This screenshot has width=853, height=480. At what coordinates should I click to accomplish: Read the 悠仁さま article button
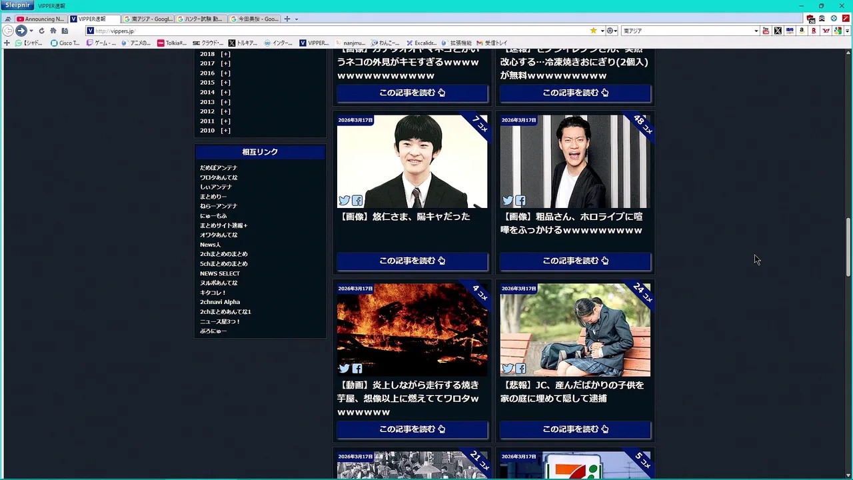412,261
